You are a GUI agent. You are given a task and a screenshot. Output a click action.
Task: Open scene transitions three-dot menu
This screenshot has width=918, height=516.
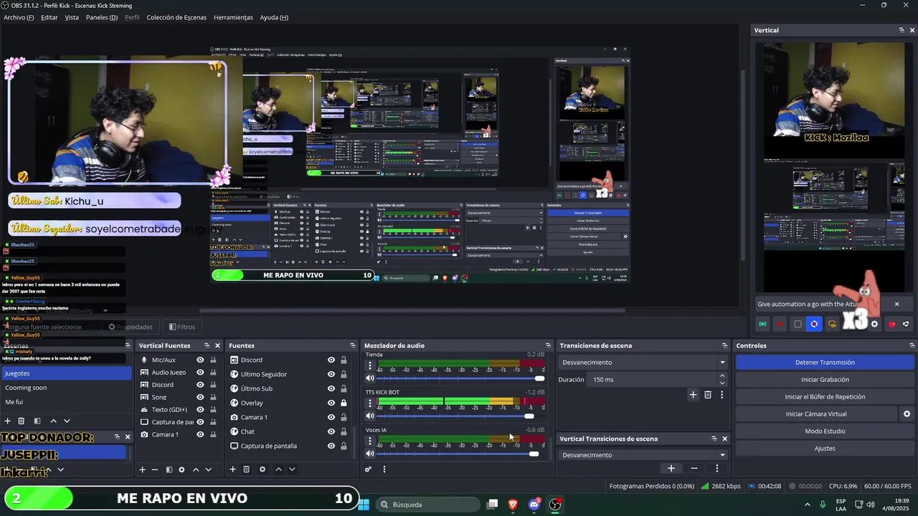point(721,394)
